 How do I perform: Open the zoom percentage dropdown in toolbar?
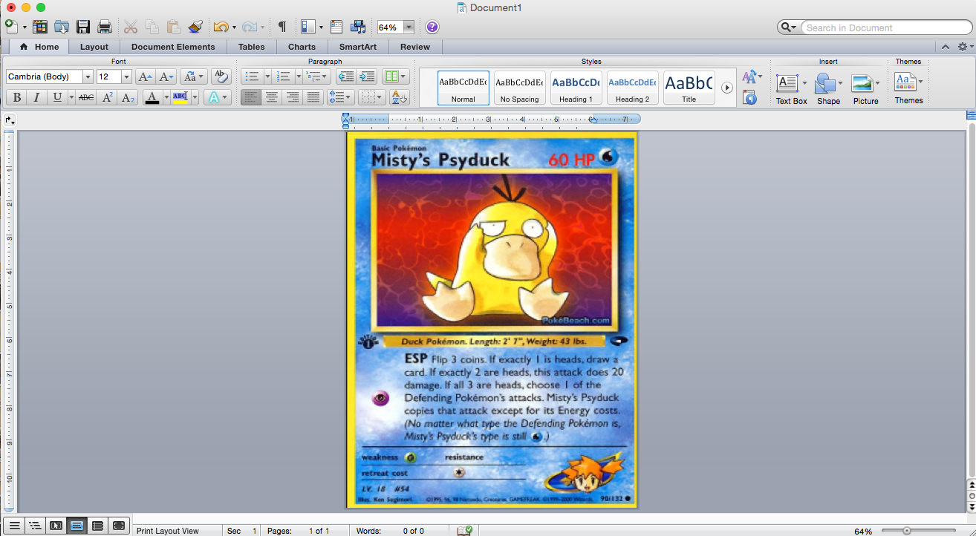[x=409, y=27]
